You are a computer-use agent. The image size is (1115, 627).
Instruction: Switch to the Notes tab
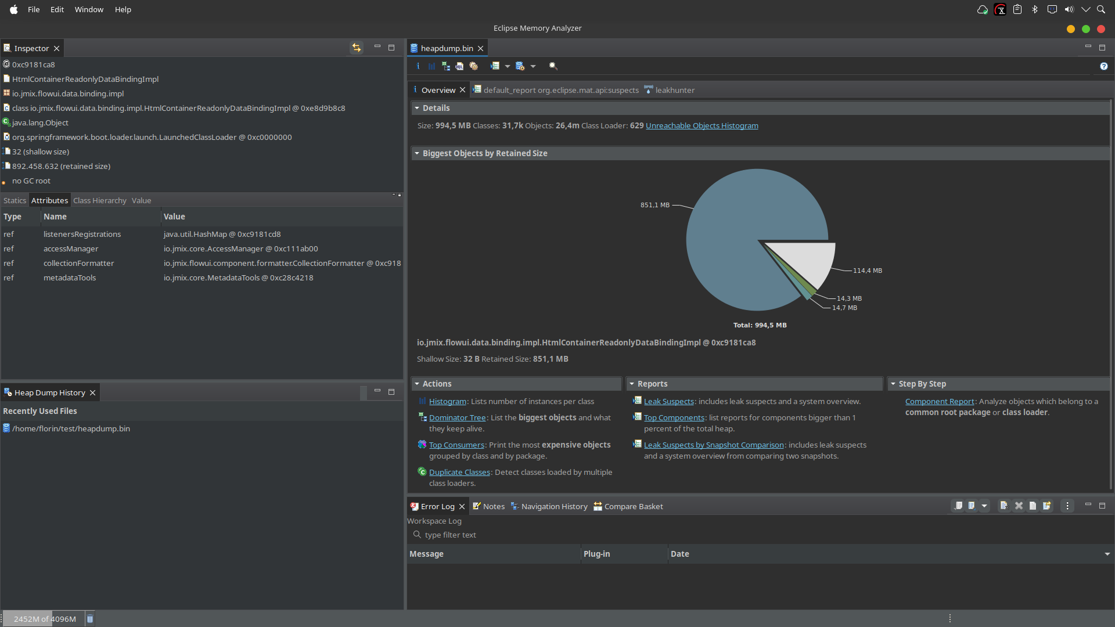pos(488,506)
